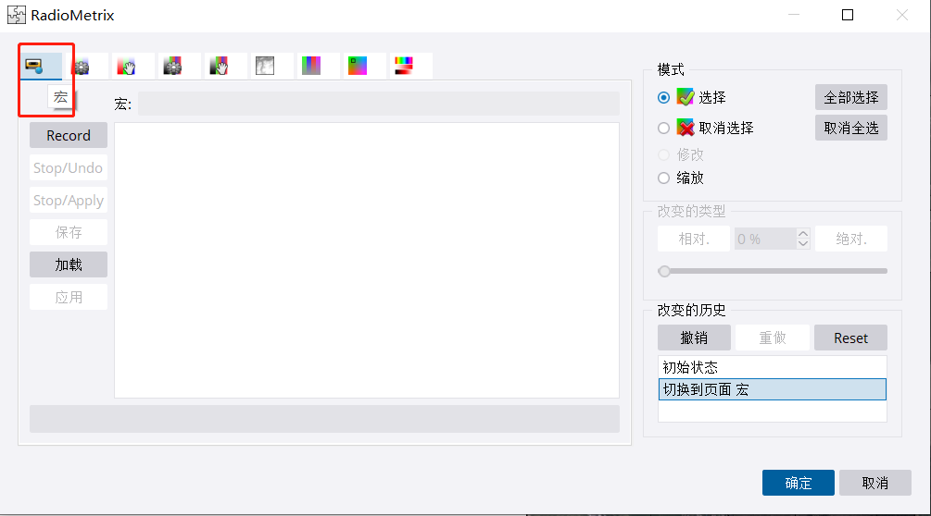Click the 宏 name text field
Image resolution: width=931 pixels, height=516 pixels.
(x=378, y=104)
